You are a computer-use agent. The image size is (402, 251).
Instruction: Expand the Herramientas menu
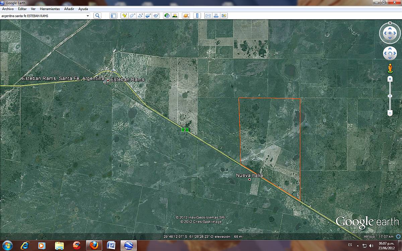(50, 9)
